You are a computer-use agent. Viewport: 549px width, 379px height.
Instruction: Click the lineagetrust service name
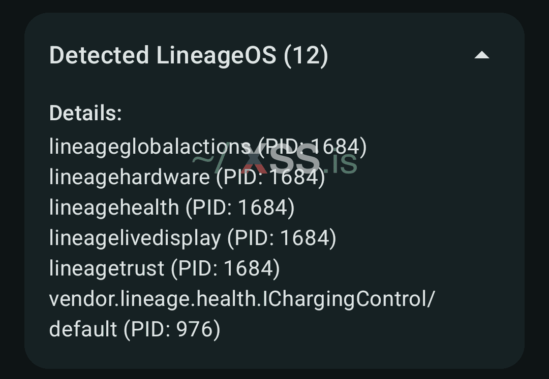point(107,268)
